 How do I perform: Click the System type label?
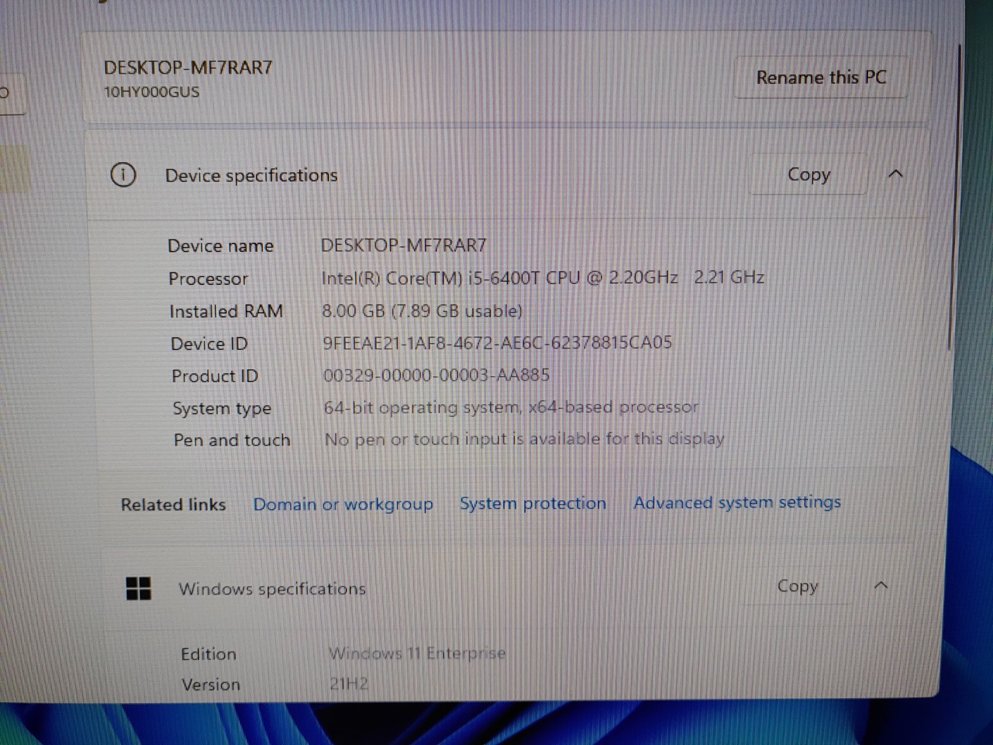pyautogui.click(x=222, y=408)
